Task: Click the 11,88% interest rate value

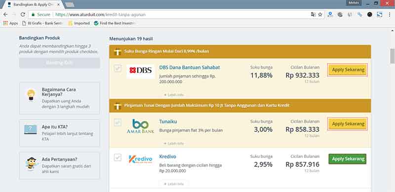Action: tap(261, 76)
